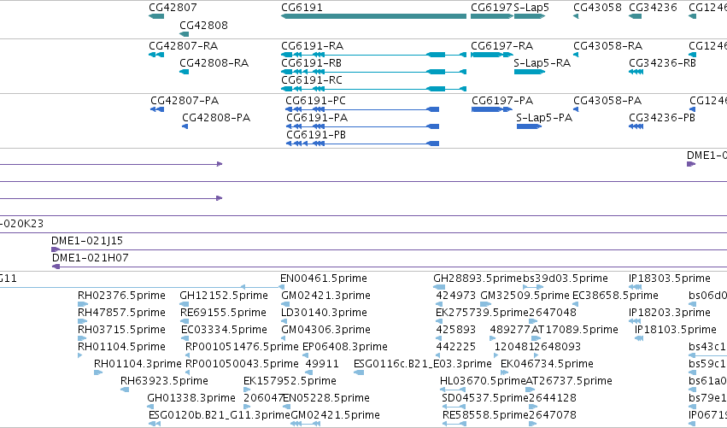727x428 pixels.
Task: Click the RH63923.5prime EST label
Action: [x=164, y=381]
